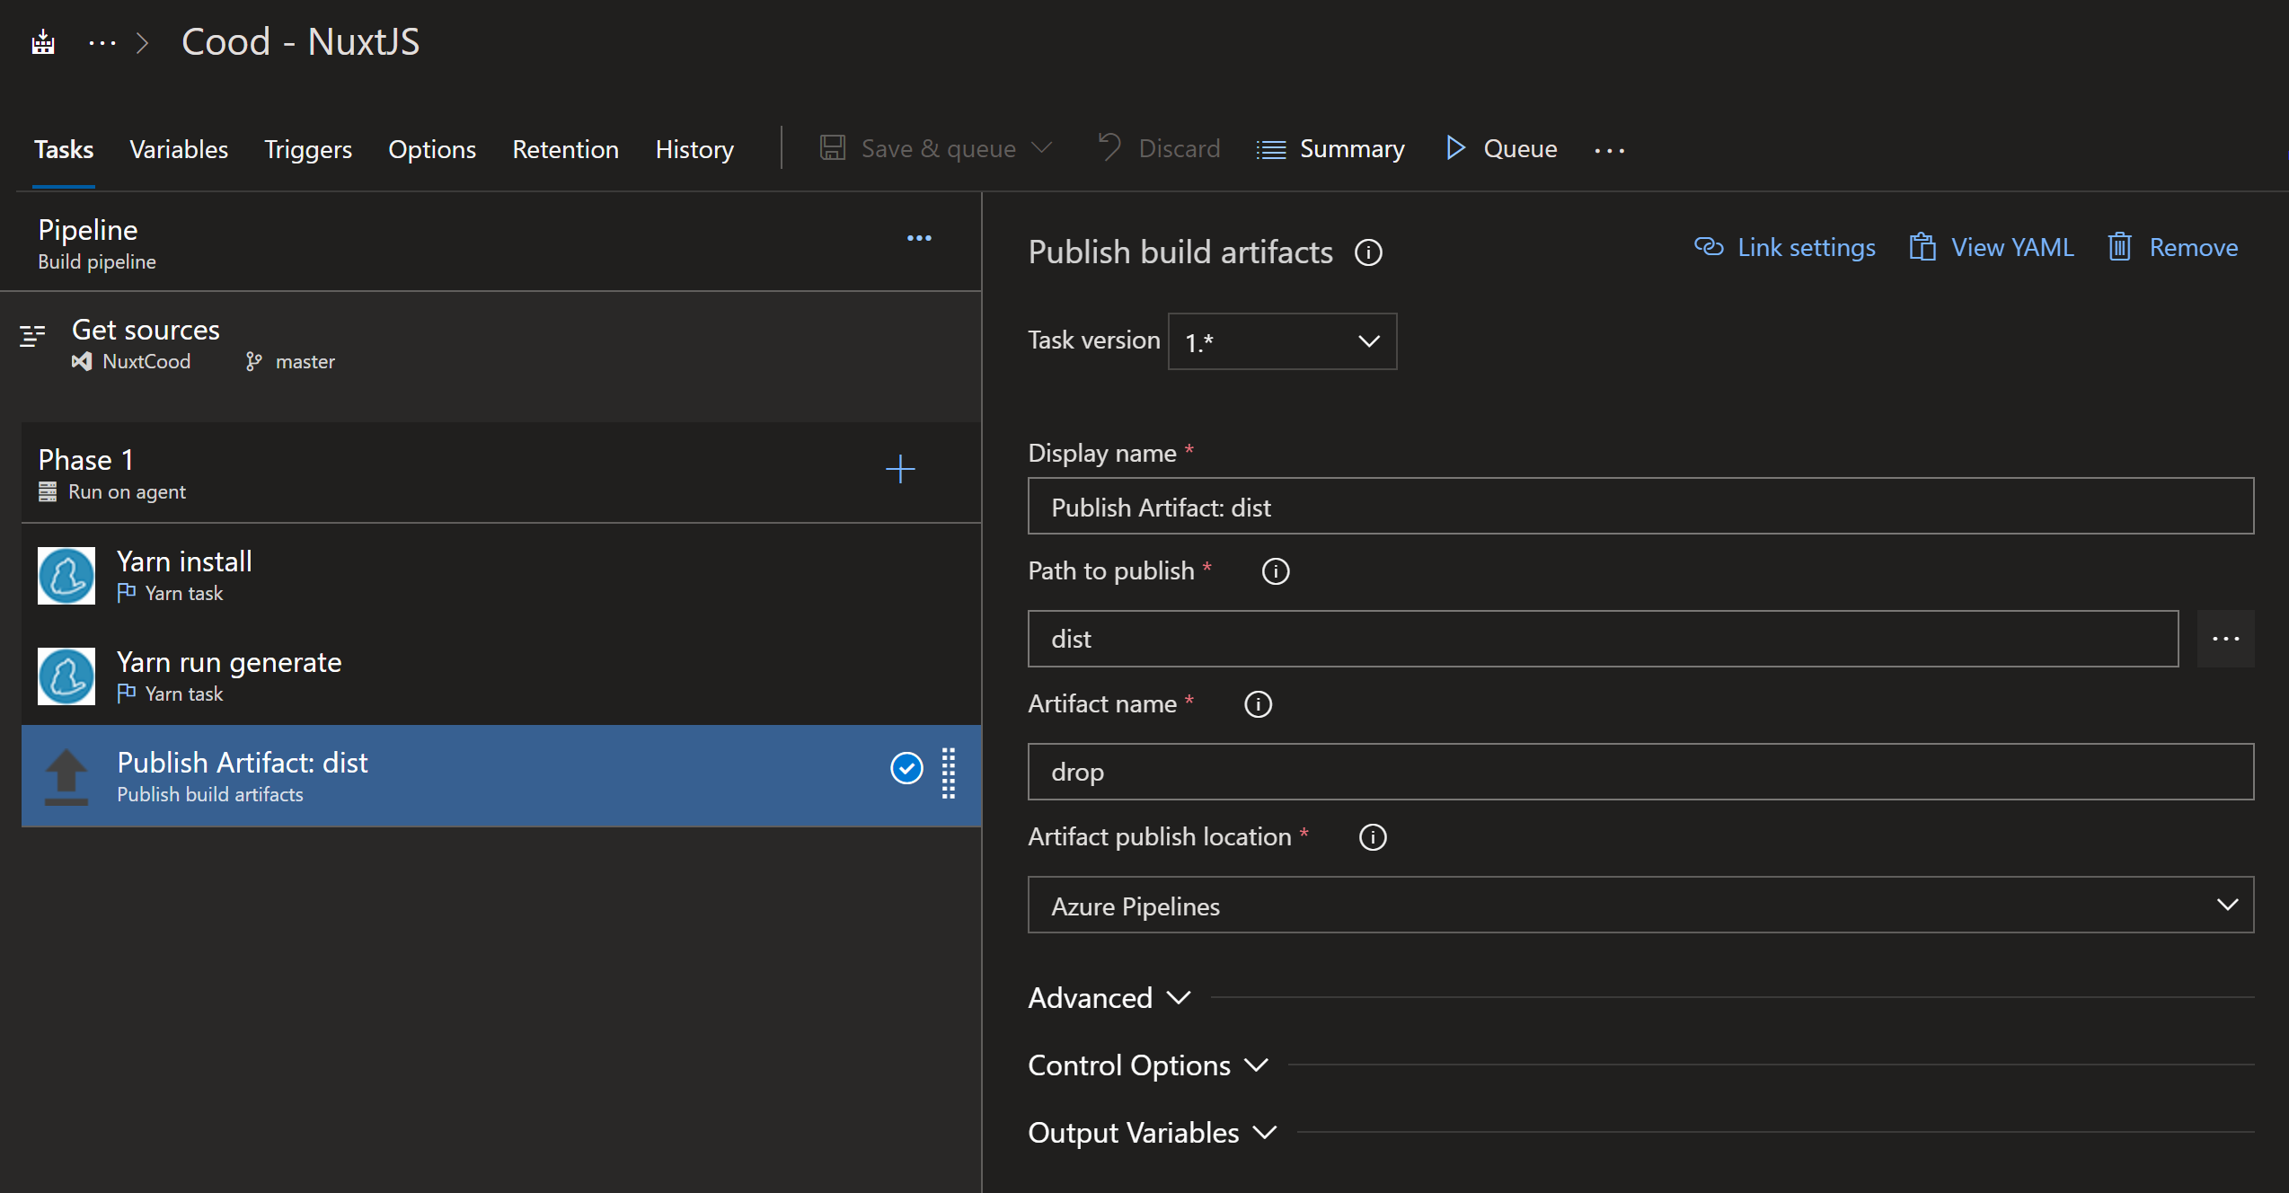Add a task to Phase 1 with plus
This screenshot has width=2289, height=1193.
(900, 469)
